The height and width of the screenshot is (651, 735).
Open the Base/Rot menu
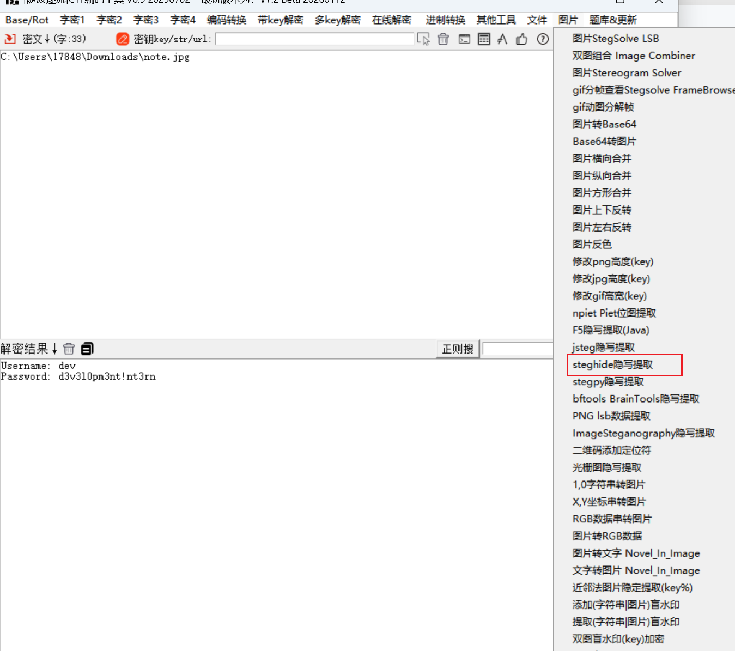[27, 20]
